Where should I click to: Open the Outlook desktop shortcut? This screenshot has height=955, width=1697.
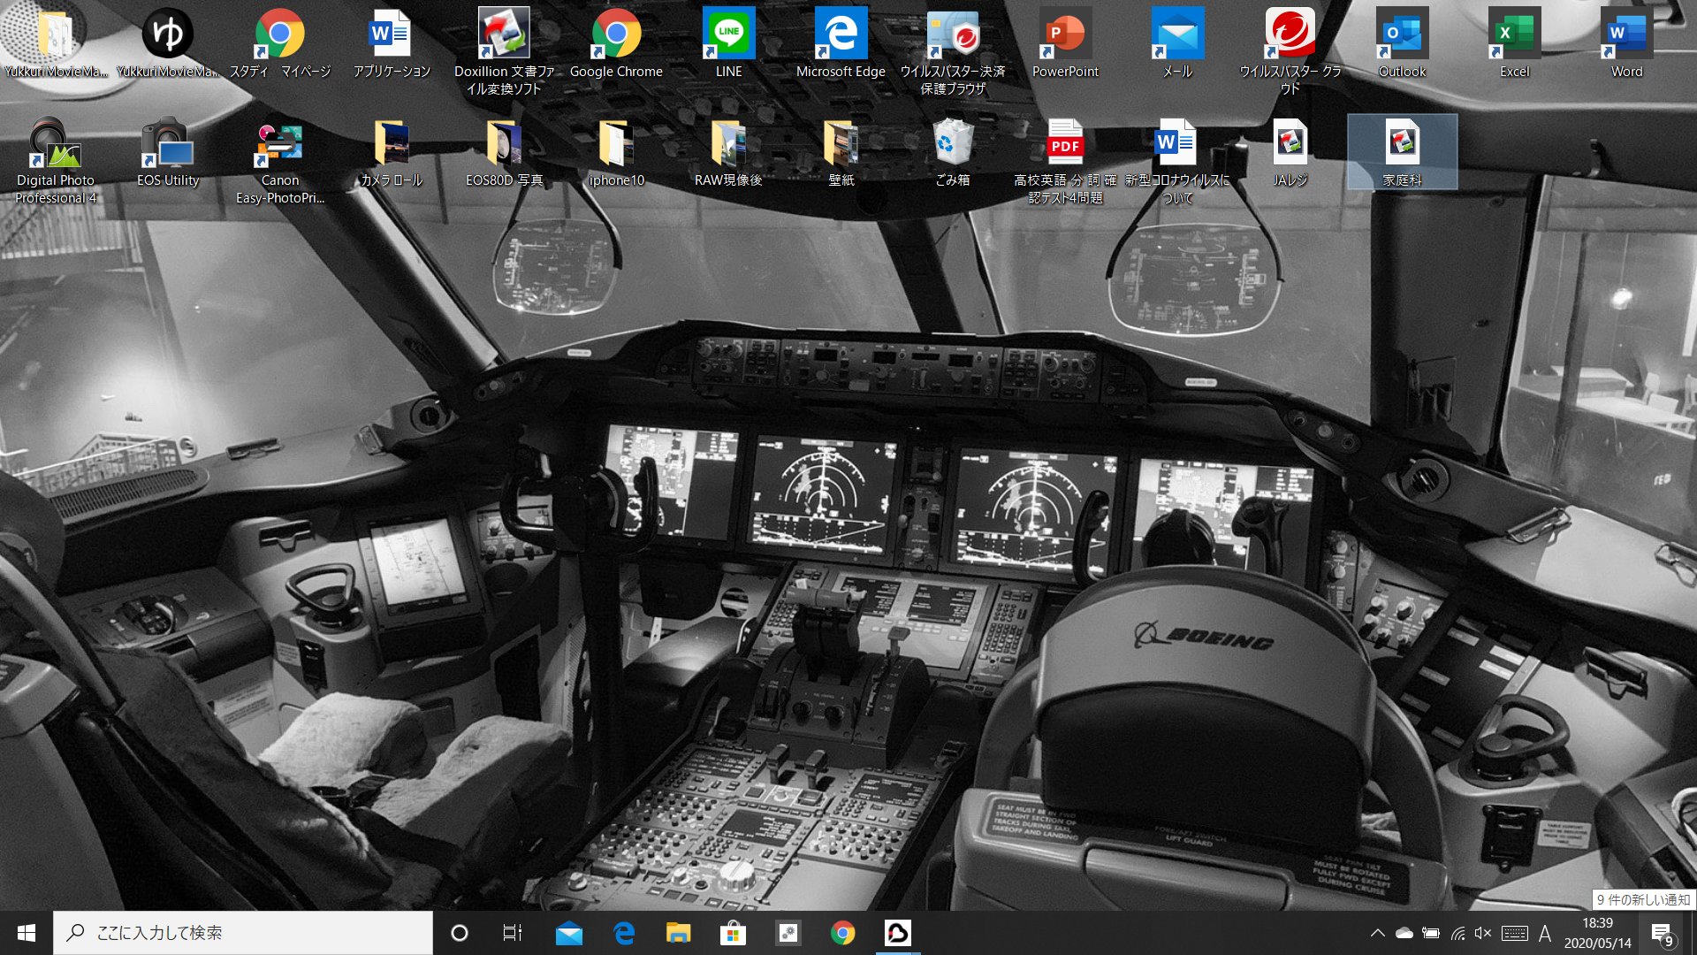point(1402,42)
